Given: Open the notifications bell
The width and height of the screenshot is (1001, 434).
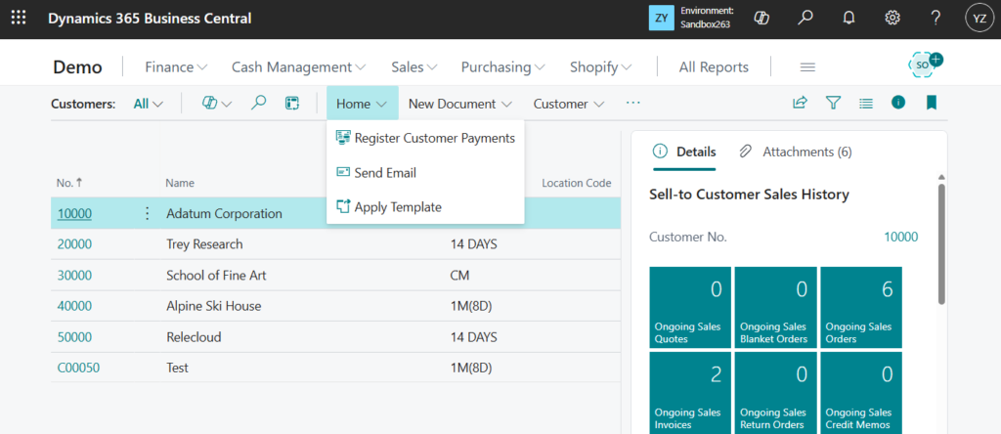Looking at the screenshot, I should coord(849,18).
